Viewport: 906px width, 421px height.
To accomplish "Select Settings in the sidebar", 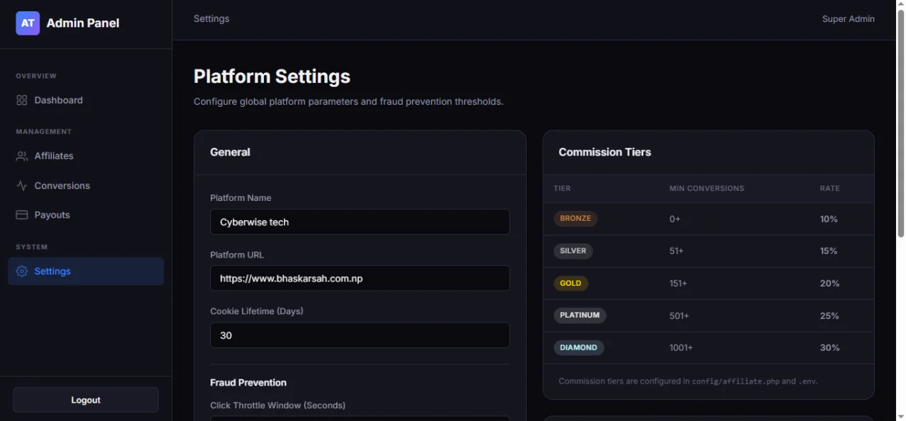I will point(86,271).
